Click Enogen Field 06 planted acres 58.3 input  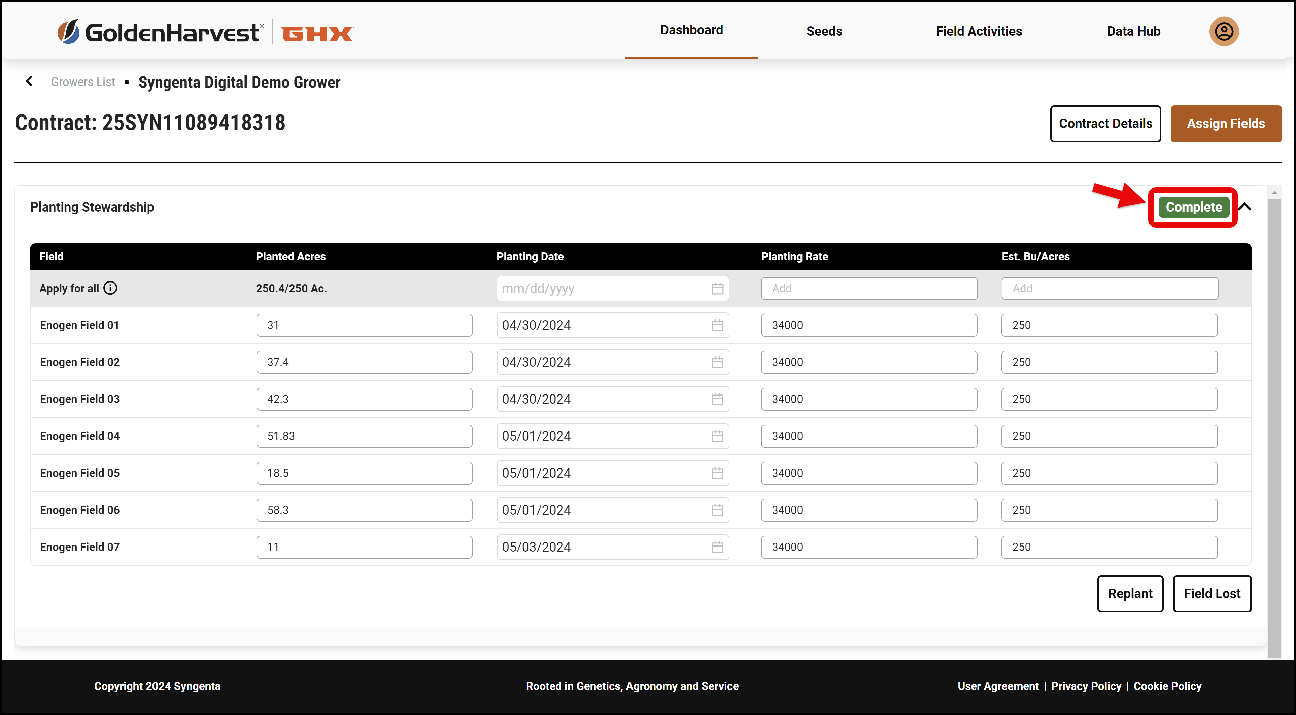(364, 510)
